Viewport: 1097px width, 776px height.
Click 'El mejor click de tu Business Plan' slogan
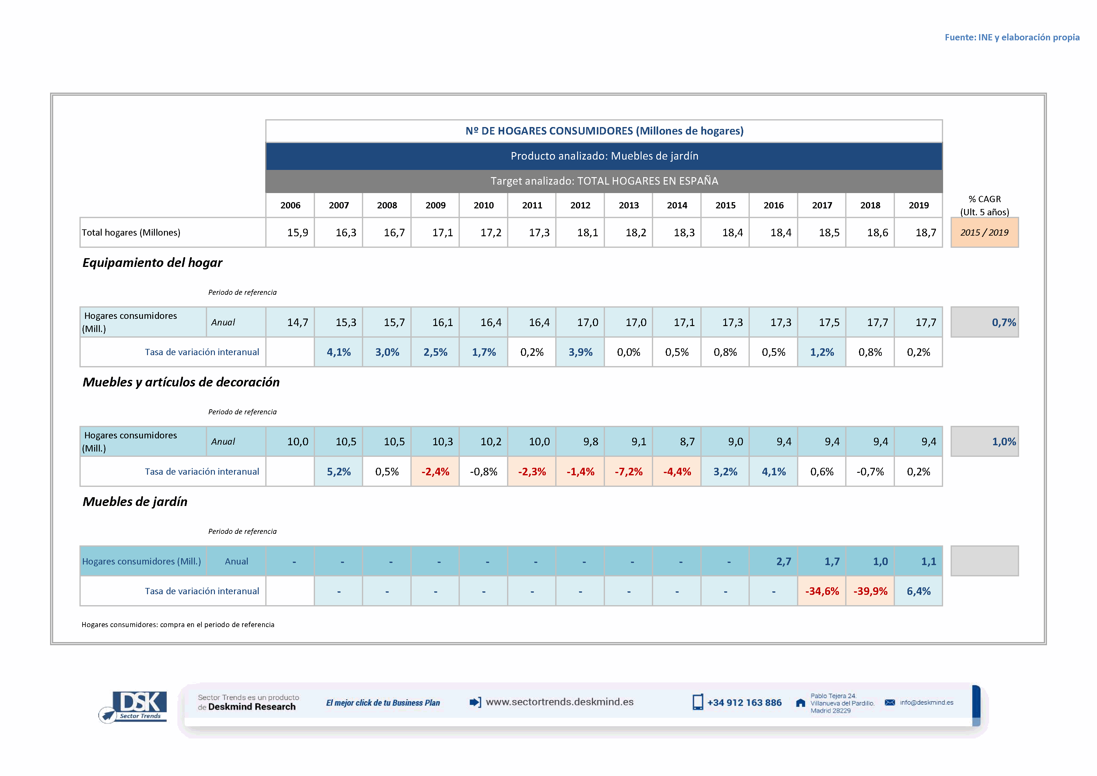(x=383, y=702)
